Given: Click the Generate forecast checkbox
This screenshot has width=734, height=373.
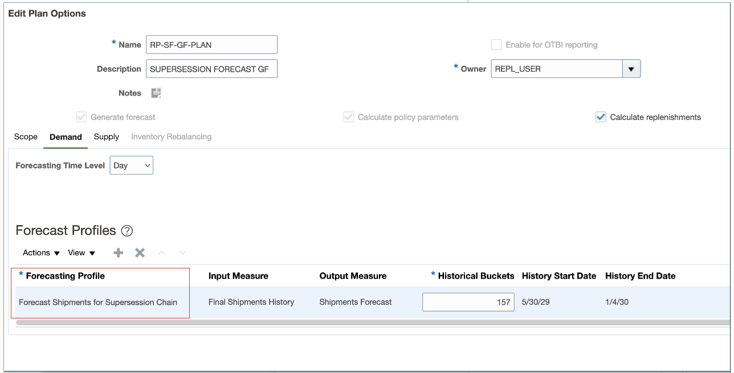Looking at the screenshot, I should (81, 117).
